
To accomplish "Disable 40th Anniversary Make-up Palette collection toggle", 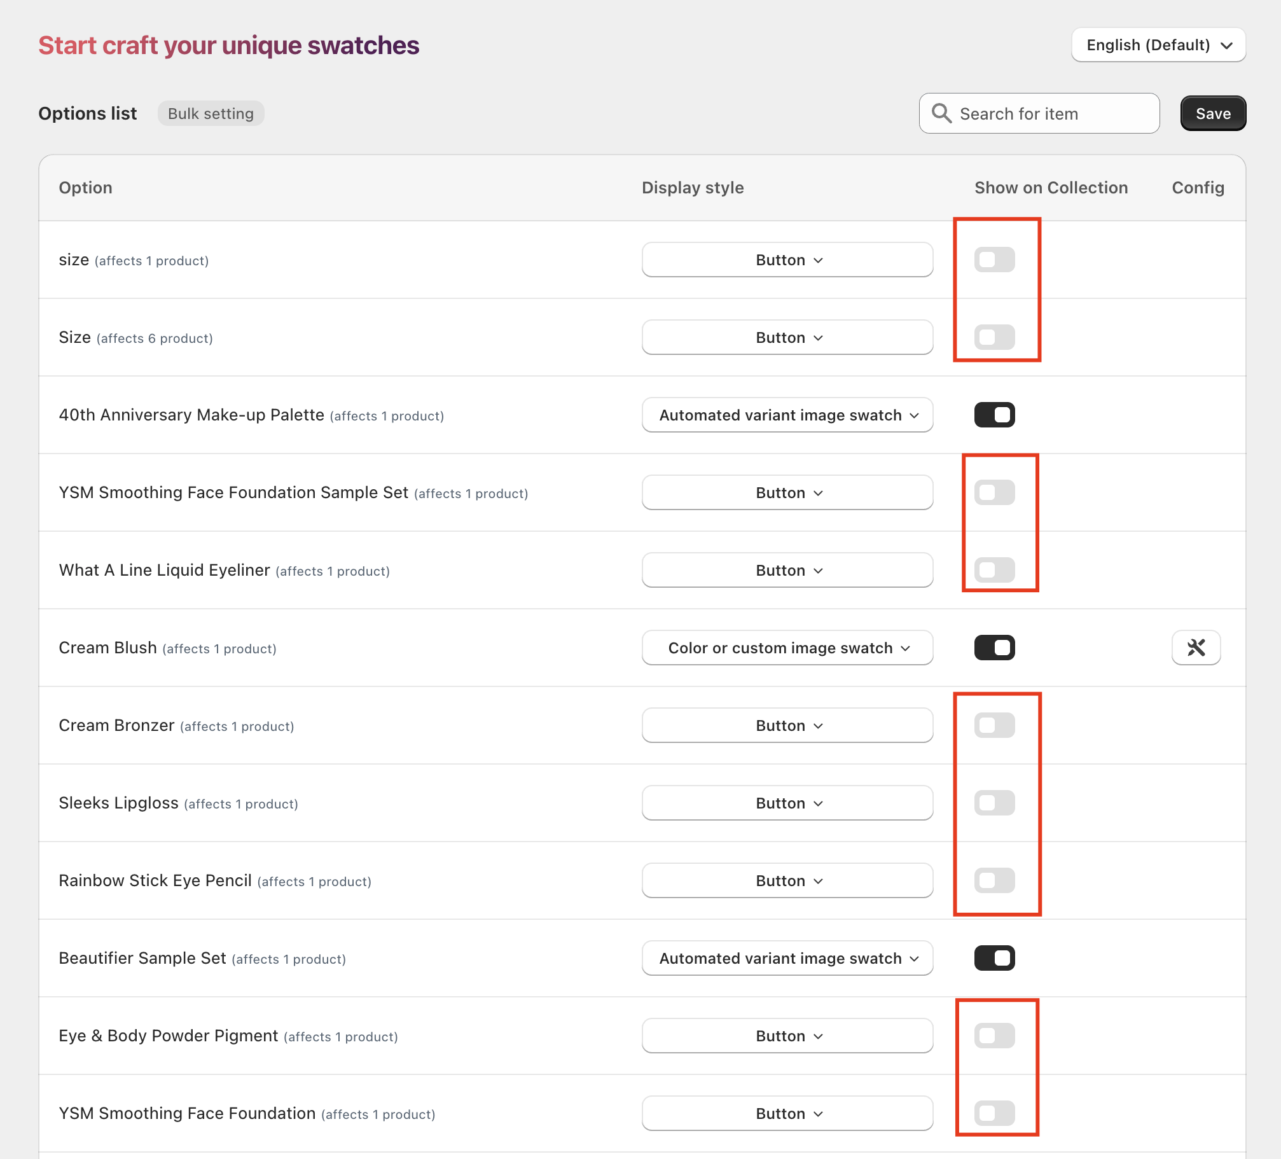I will (x=994, y=415).
